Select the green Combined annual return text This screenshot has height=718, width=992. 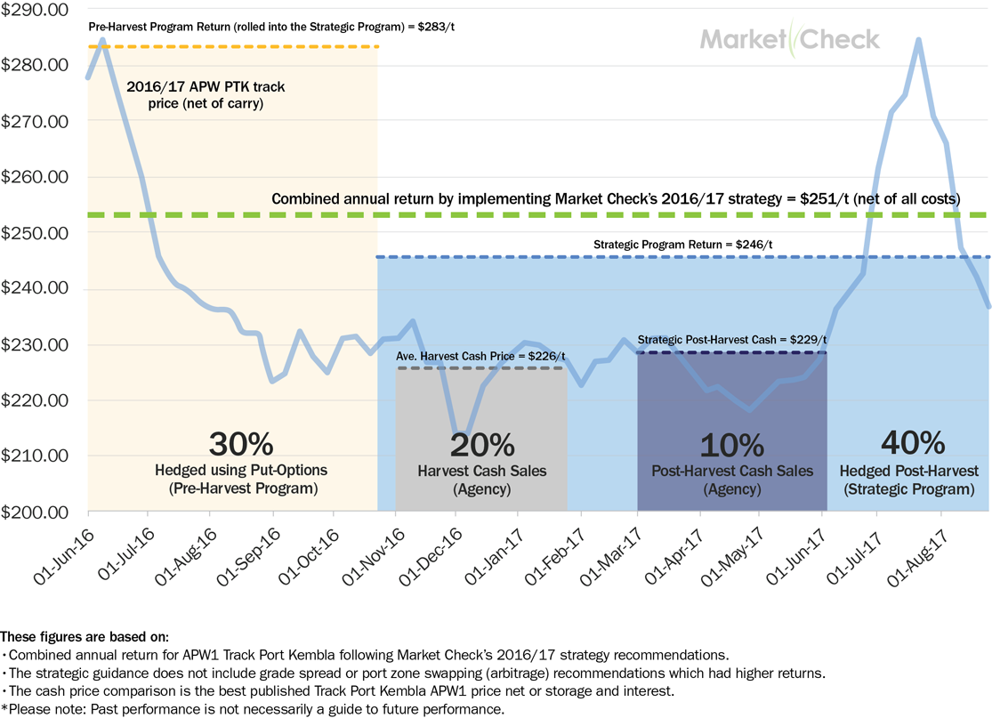click(x=614, y=198)
